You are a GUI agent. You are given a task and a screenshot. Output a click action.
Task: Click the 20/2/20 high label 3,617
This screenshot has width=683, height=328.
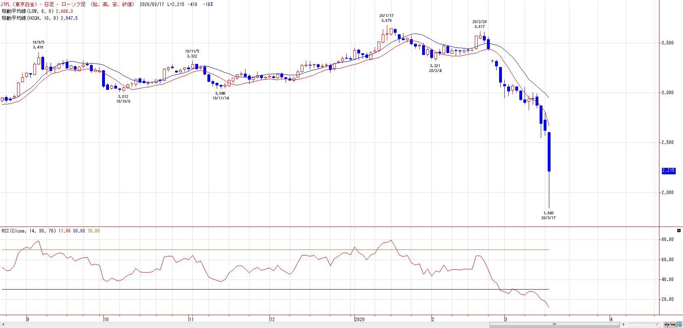click(x=480, y=26)
